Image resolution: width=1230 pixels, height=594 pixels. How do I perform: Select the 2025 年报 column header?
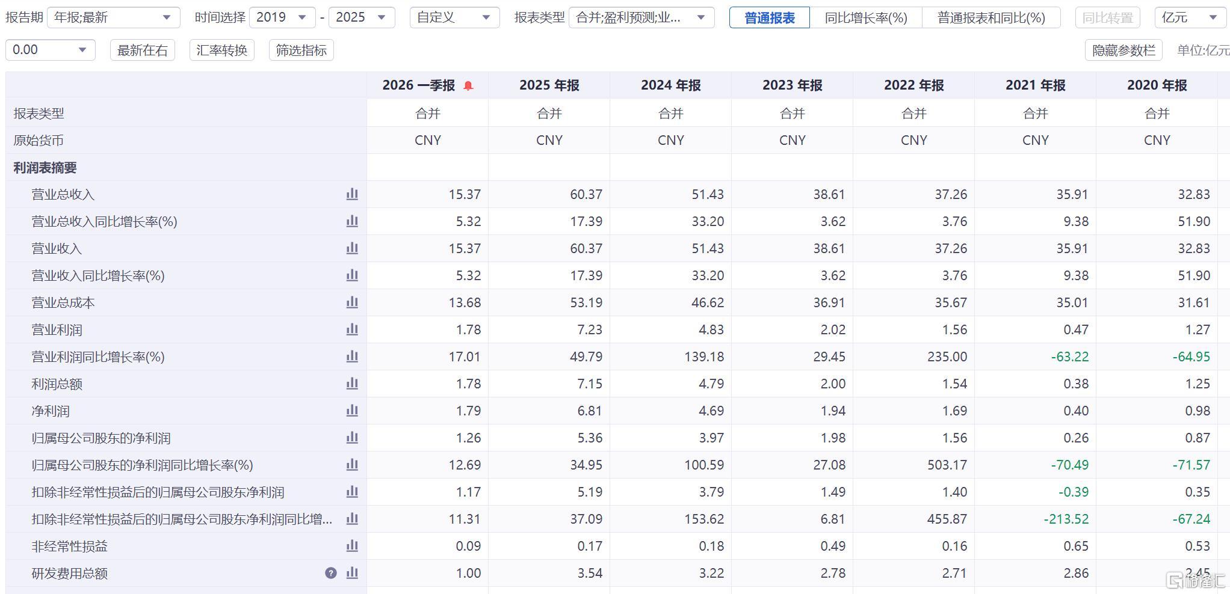tap(549, 85)
